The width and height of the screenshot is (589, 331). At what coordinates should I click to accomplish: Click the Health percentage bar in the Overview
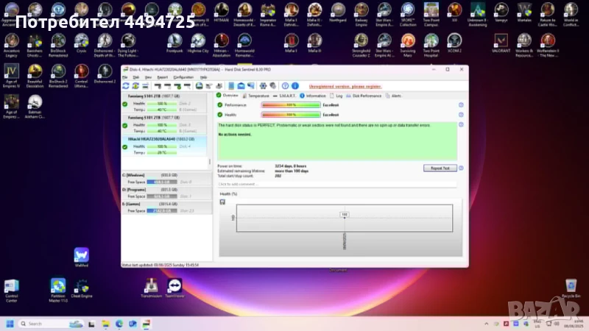(290, 115)
